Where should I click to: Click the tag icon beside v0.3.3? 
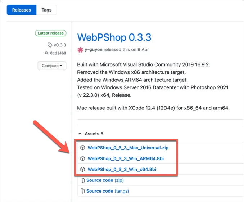click(x=50, y=45)
